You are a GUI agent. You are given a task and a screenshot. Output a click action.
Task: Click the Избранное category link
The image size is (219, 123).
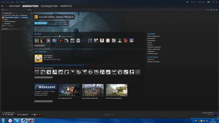pos(151,59)
